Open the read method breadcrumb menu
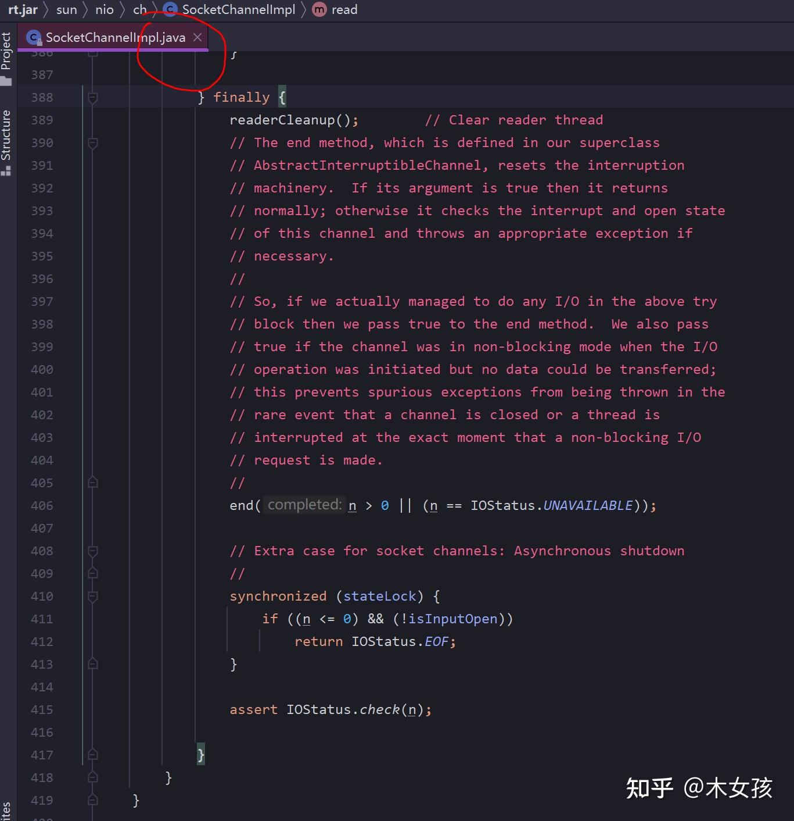This screenshot has width=794, height=821. click(x=344, y=9)
